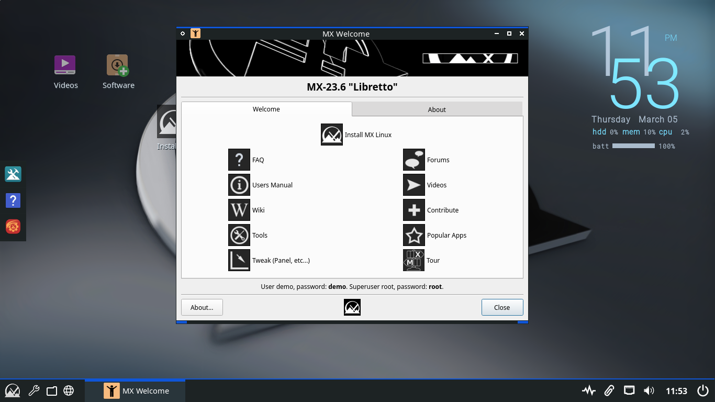
Task: Select the Welcome tab
Action: coord(266,109)
